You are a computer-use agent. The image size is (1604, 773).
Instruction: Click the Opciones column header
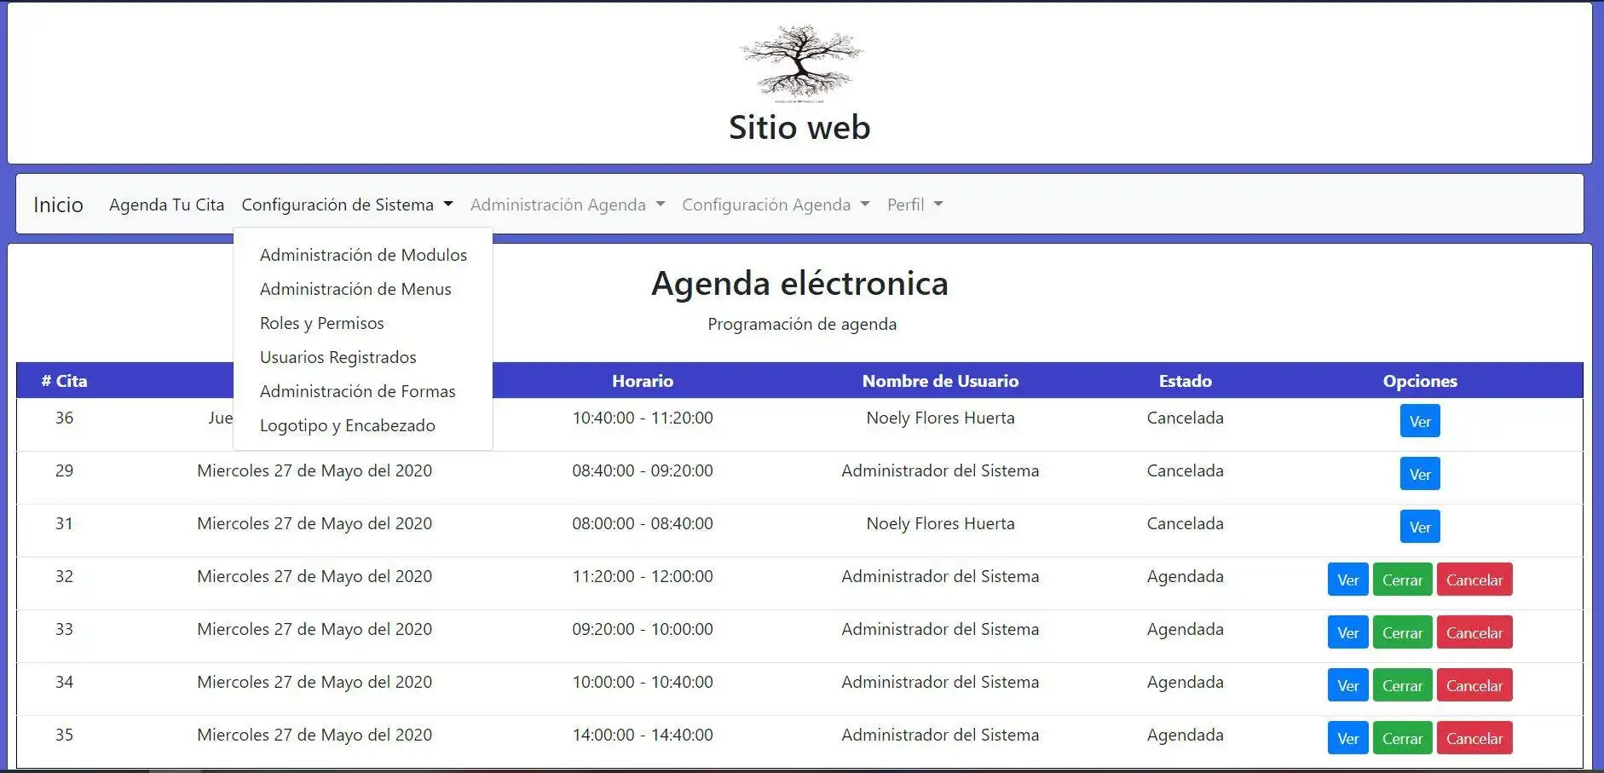pyautogui.click(x=1420, y=381)
